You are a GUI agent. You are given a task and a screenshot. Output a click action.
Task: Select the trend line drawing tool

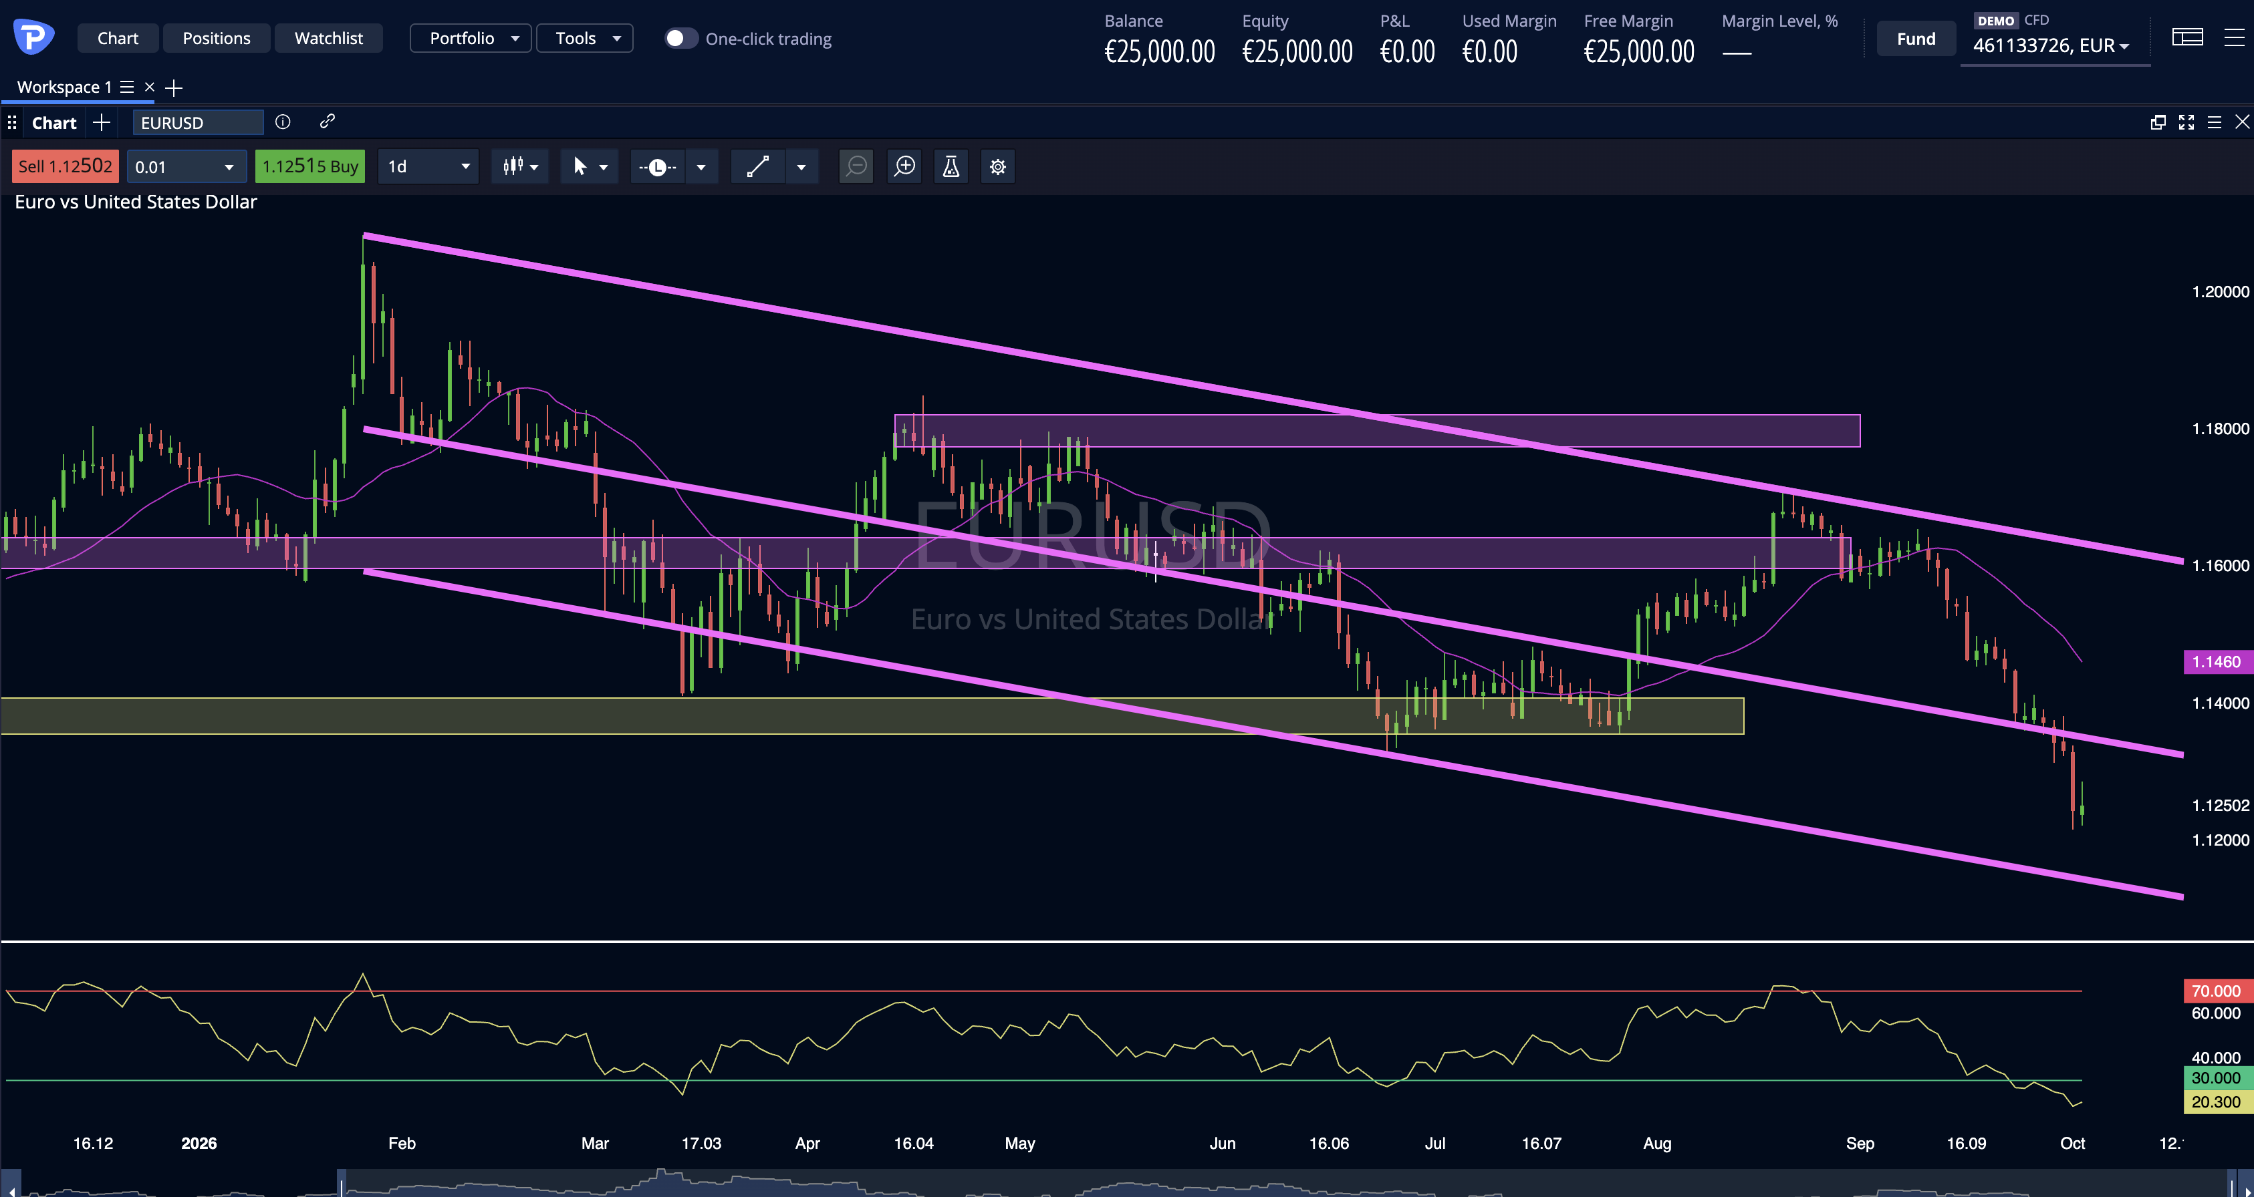click(758, 166)
